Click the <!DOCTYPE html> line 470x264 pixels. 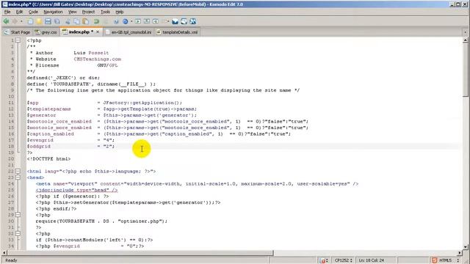pos(48,159)
